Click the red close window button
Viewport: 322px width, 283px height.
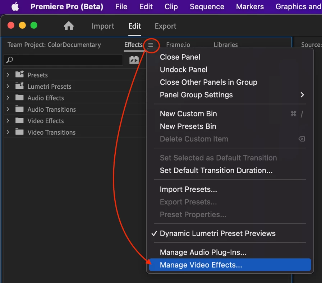11,25
